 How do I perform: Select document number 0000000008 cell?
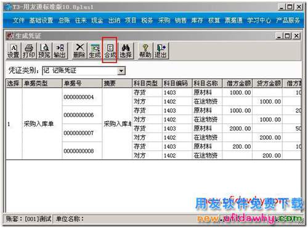pos(82,151)
